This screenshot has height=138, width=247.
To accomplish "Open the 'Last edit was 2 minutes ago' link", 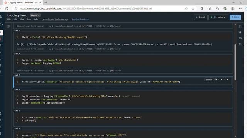I will pos(55,20).
